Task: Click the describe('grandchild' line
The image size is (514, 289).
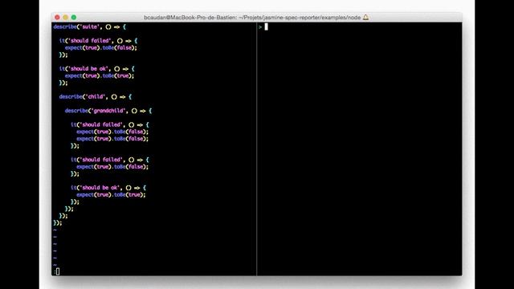Action: click(x=108, y=111)
